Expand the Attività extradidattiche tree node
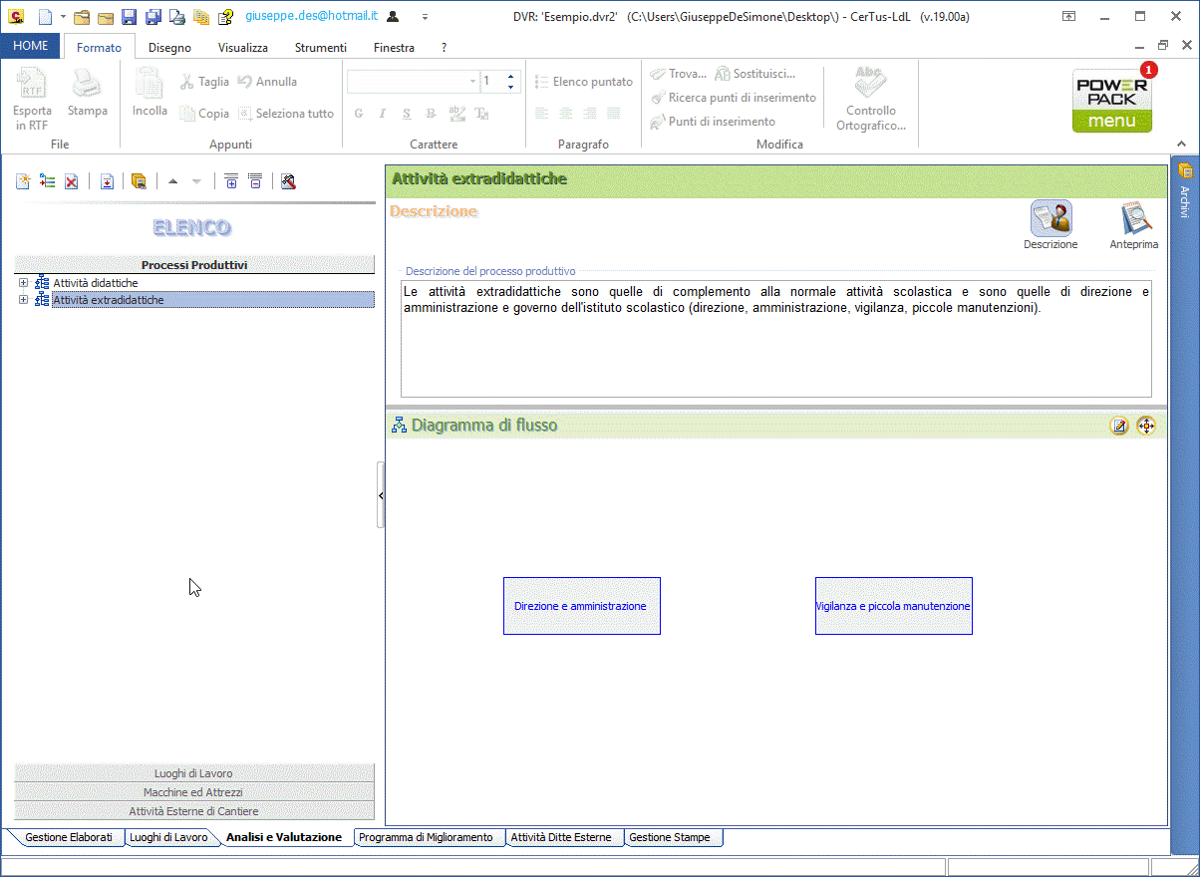Screen dimensions: 1200x877 coord(23,300)
